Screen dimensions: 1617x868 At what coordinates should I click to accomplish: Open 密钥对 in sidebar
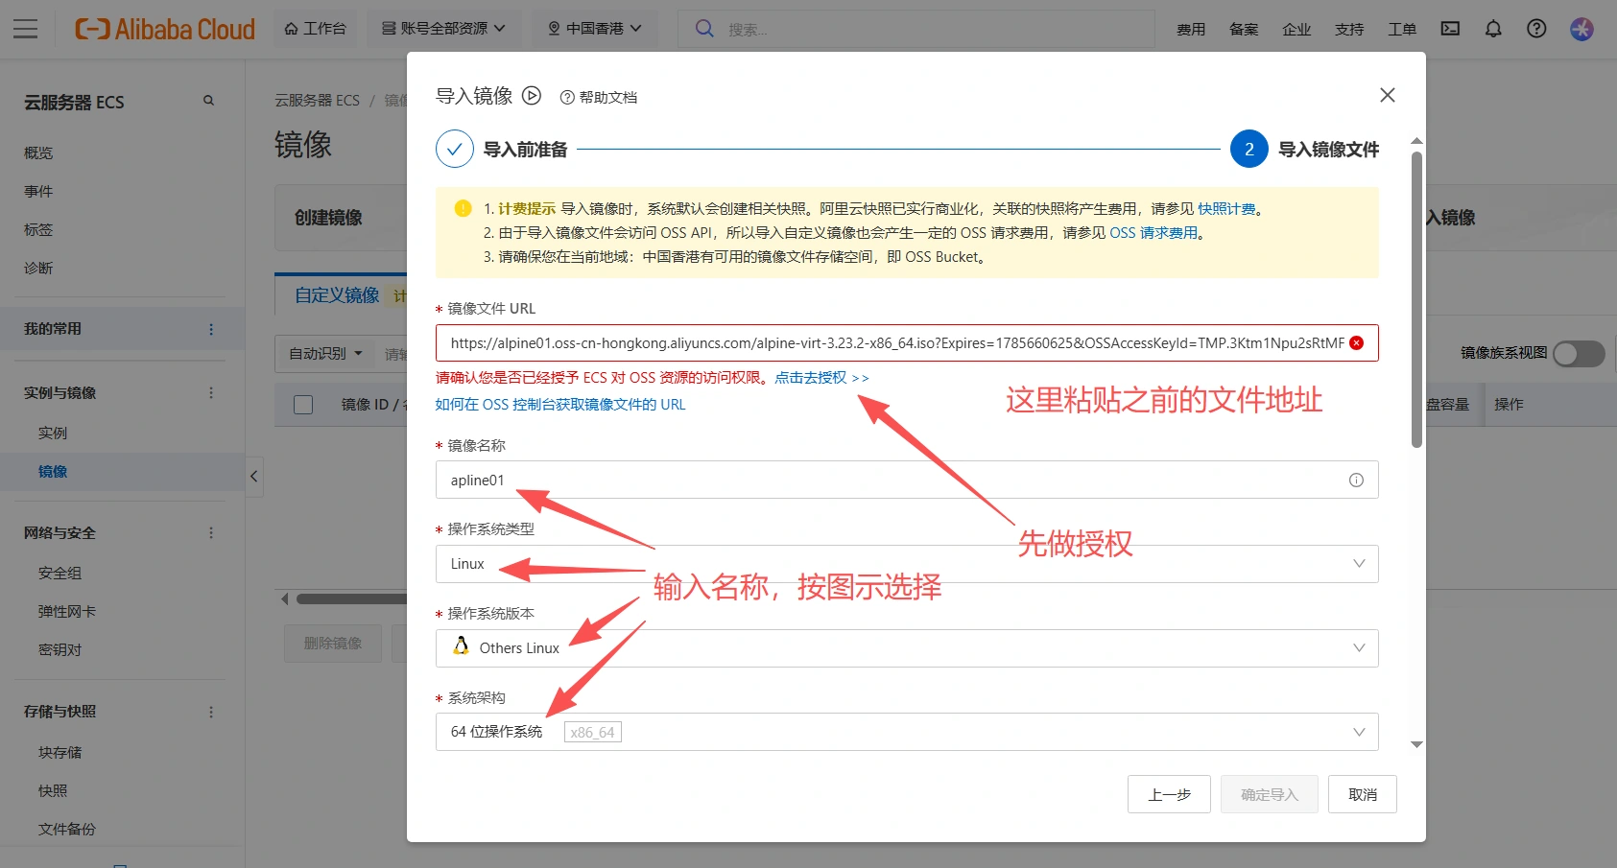point(59,650)
